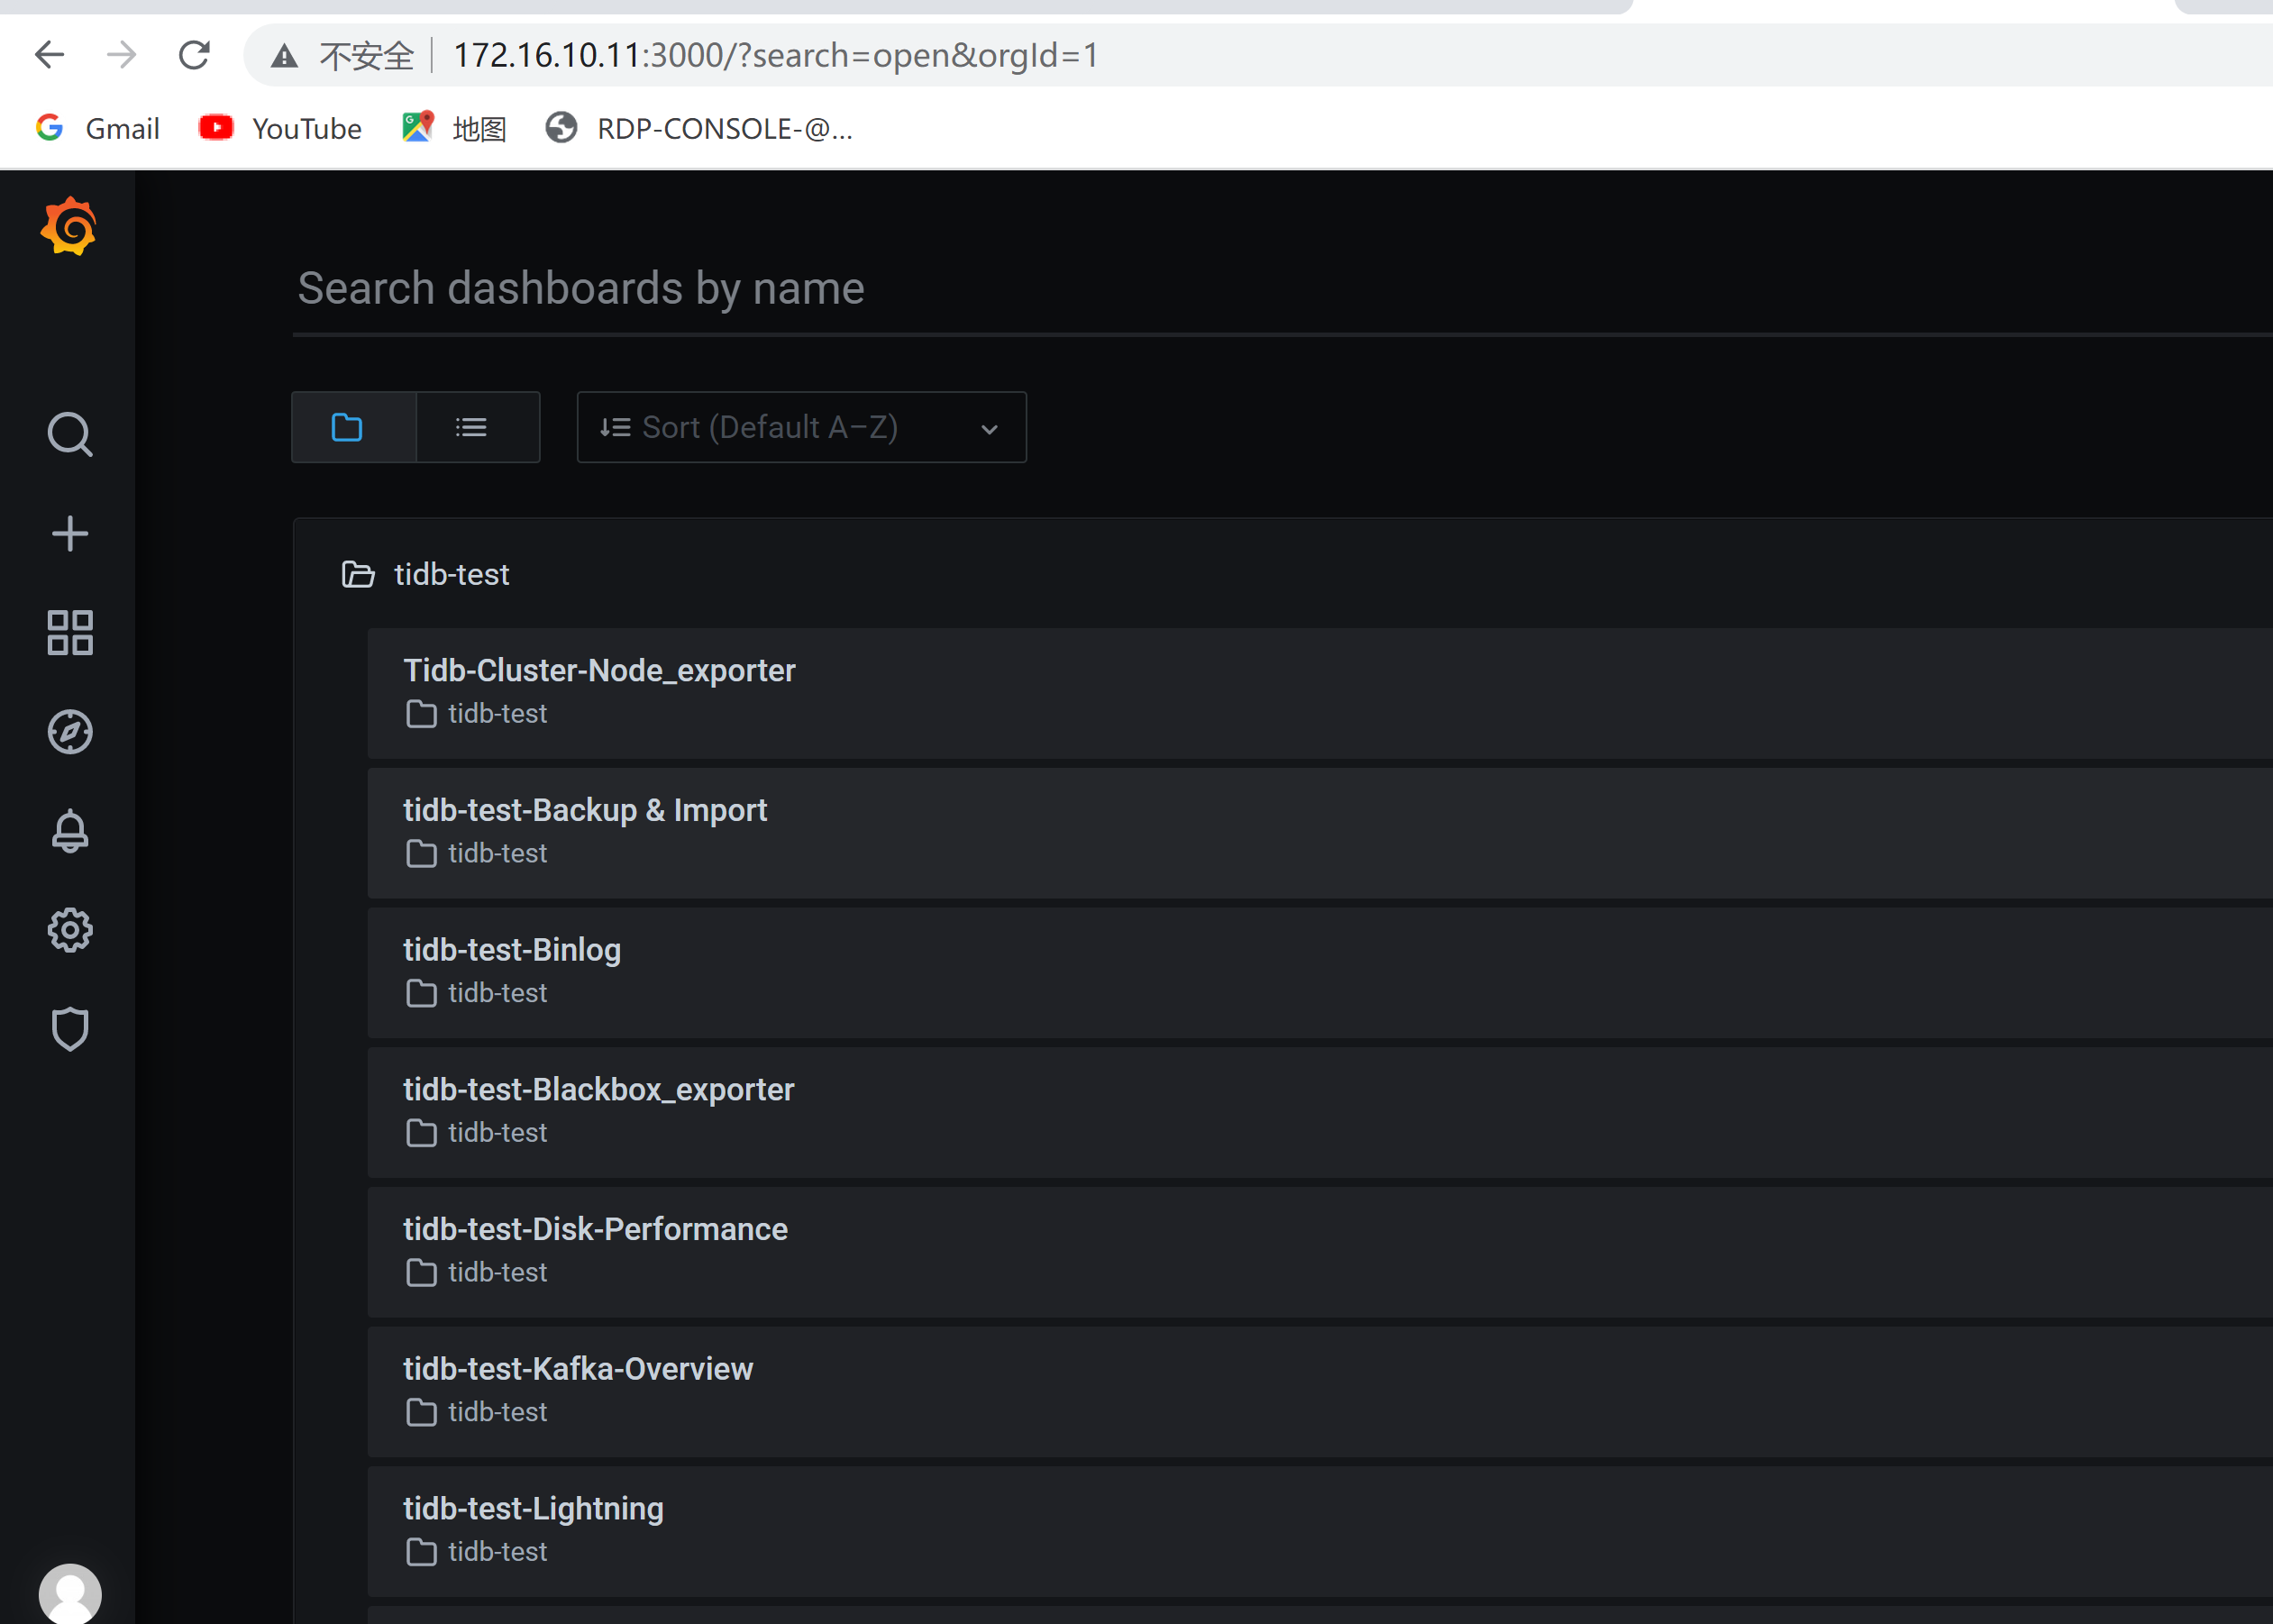Click the Shield security icon

point(70,1028)
